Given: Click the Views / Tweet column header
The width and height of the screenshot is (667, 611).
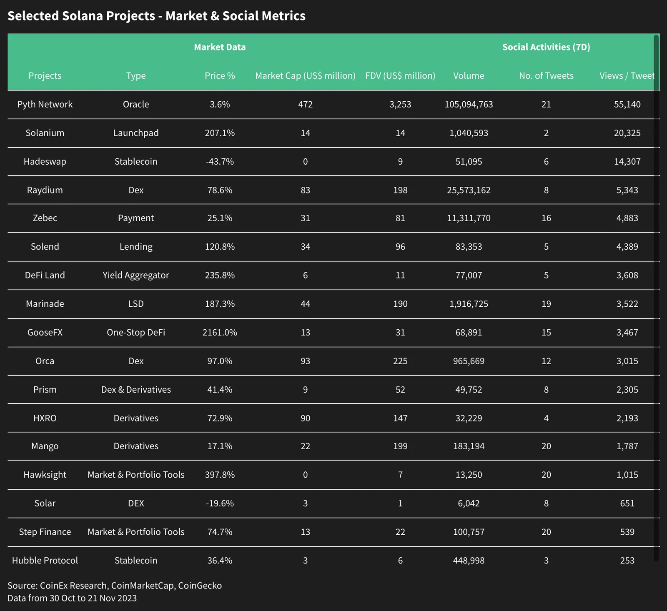Looking at the screenshot, I should pyautogui.click(x=627, y=75).
